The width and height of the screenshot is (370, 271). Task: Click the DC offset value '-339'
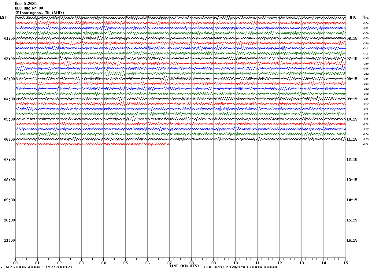pyautogui.click(x=365, y=38)
